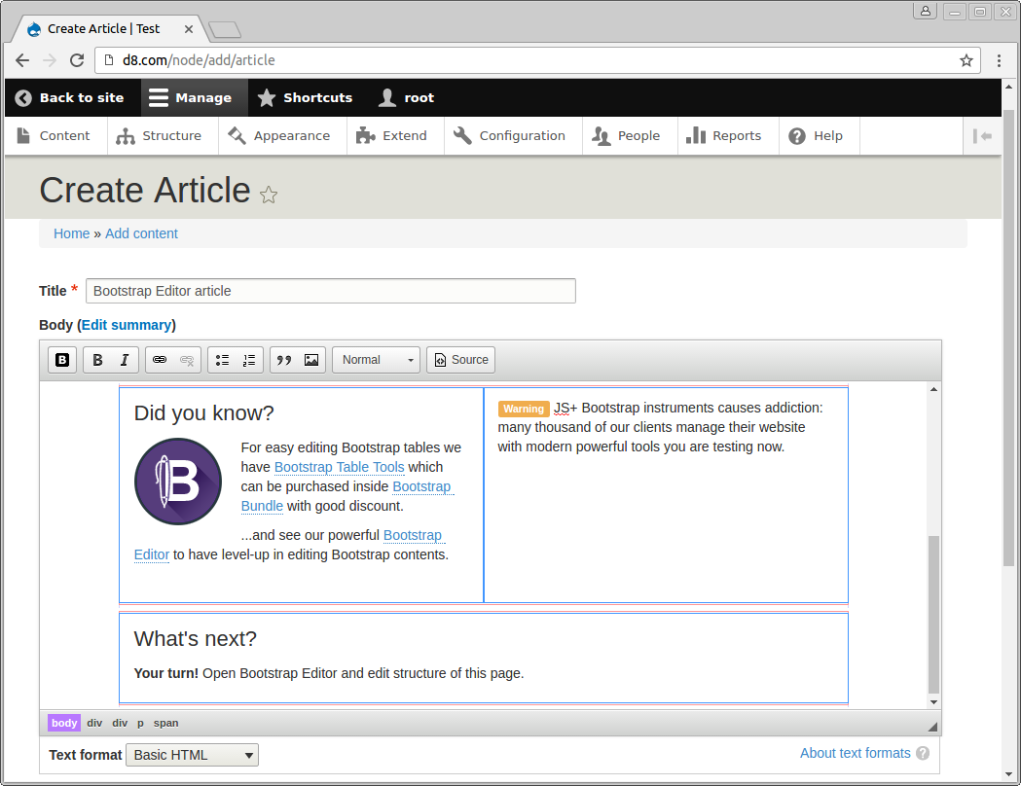Image resolution: width=1021 pixels, height=786 pixels.
Task: Toggle bold formatting in editor
Action: click(x=97, y=360)
